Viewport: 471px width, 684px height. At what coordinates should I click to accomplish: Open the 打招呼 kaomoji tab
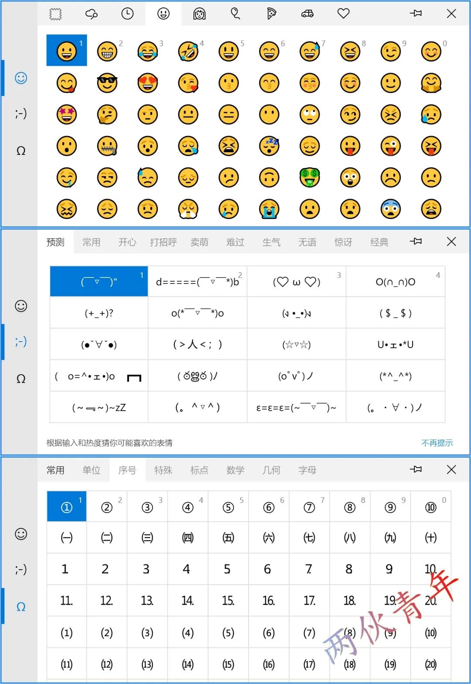pos(164,242)
